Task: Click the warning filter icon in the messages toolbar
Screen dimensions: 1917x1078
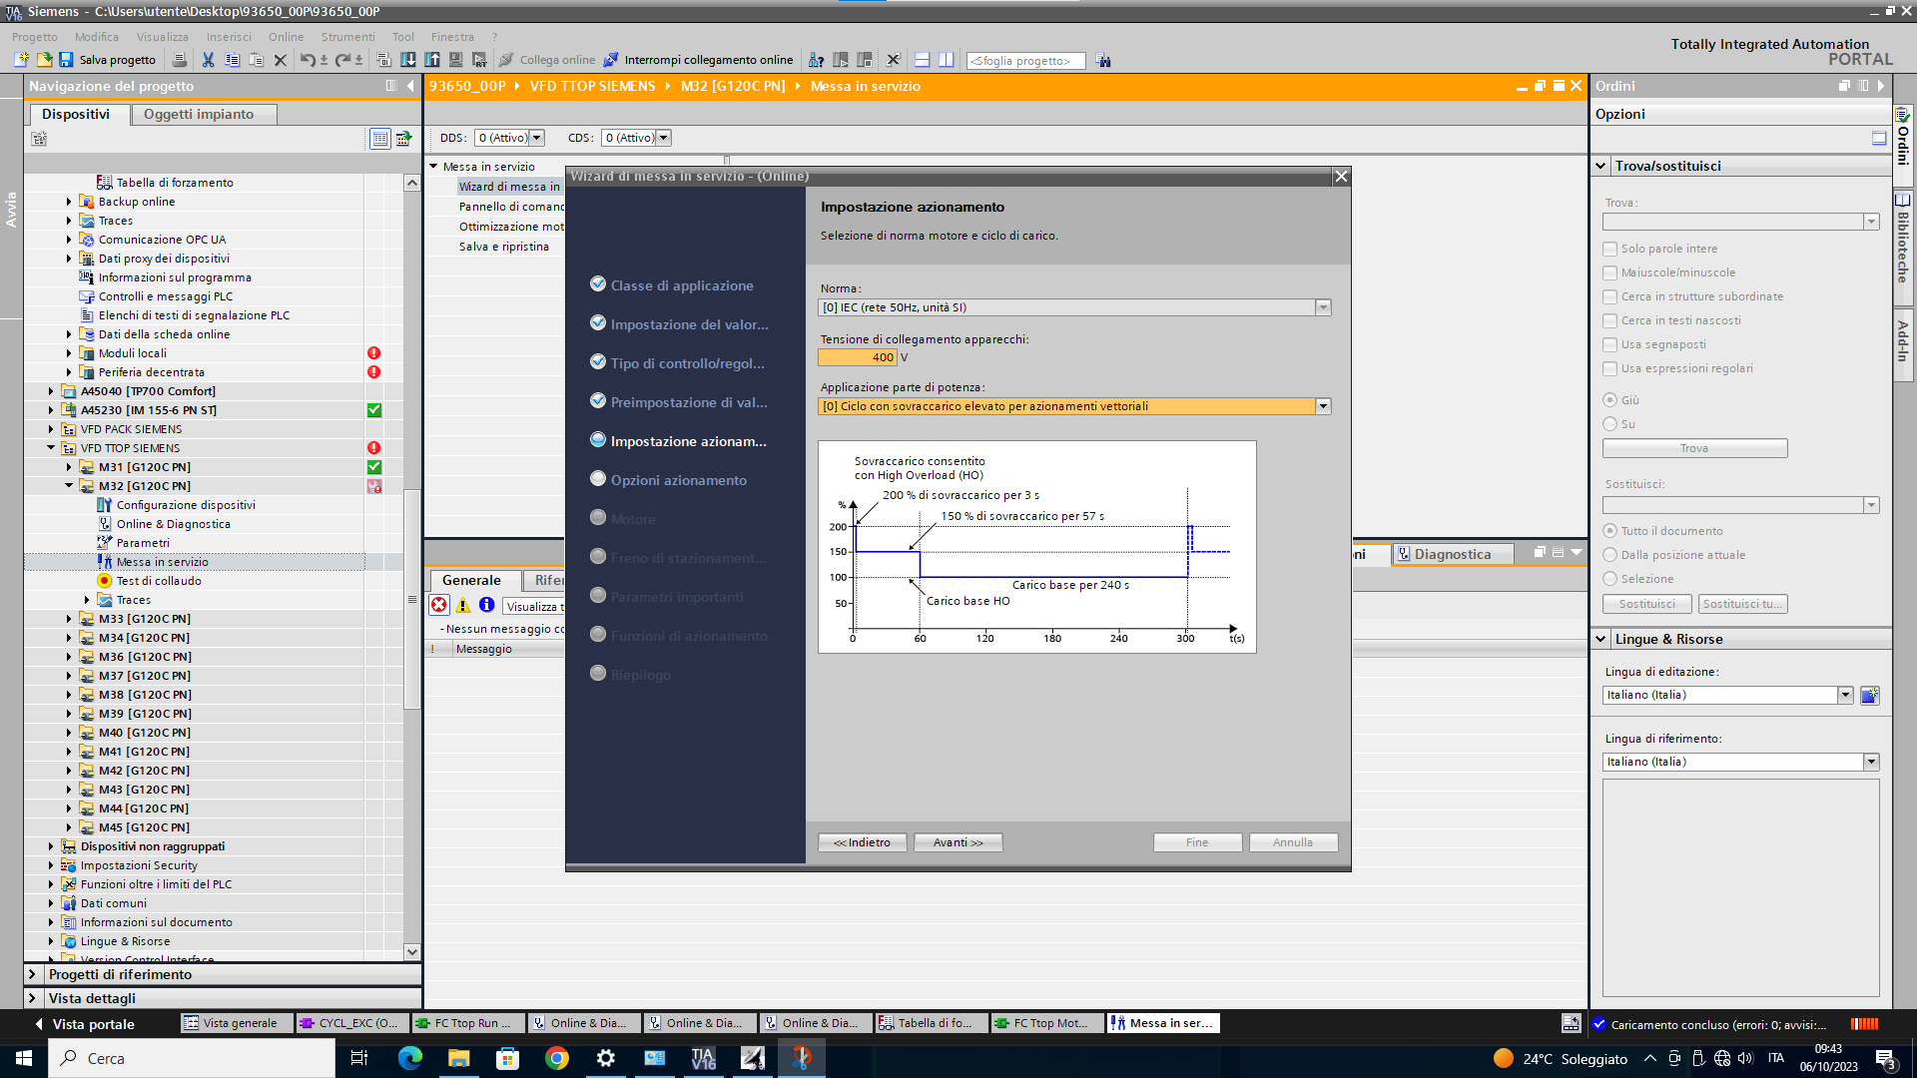Action: [x=463, y=605]
